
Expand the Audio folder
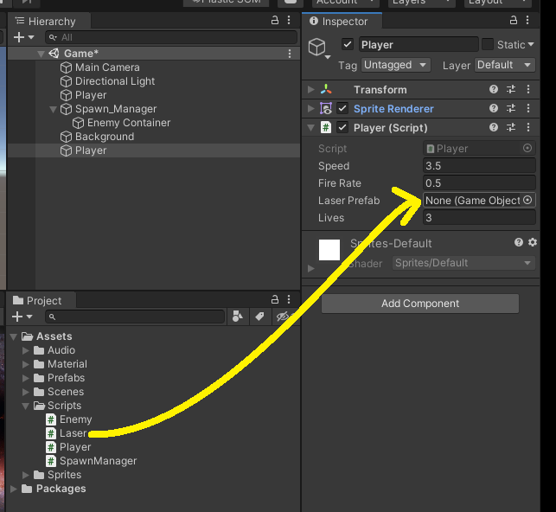click(x=26, y=350)
